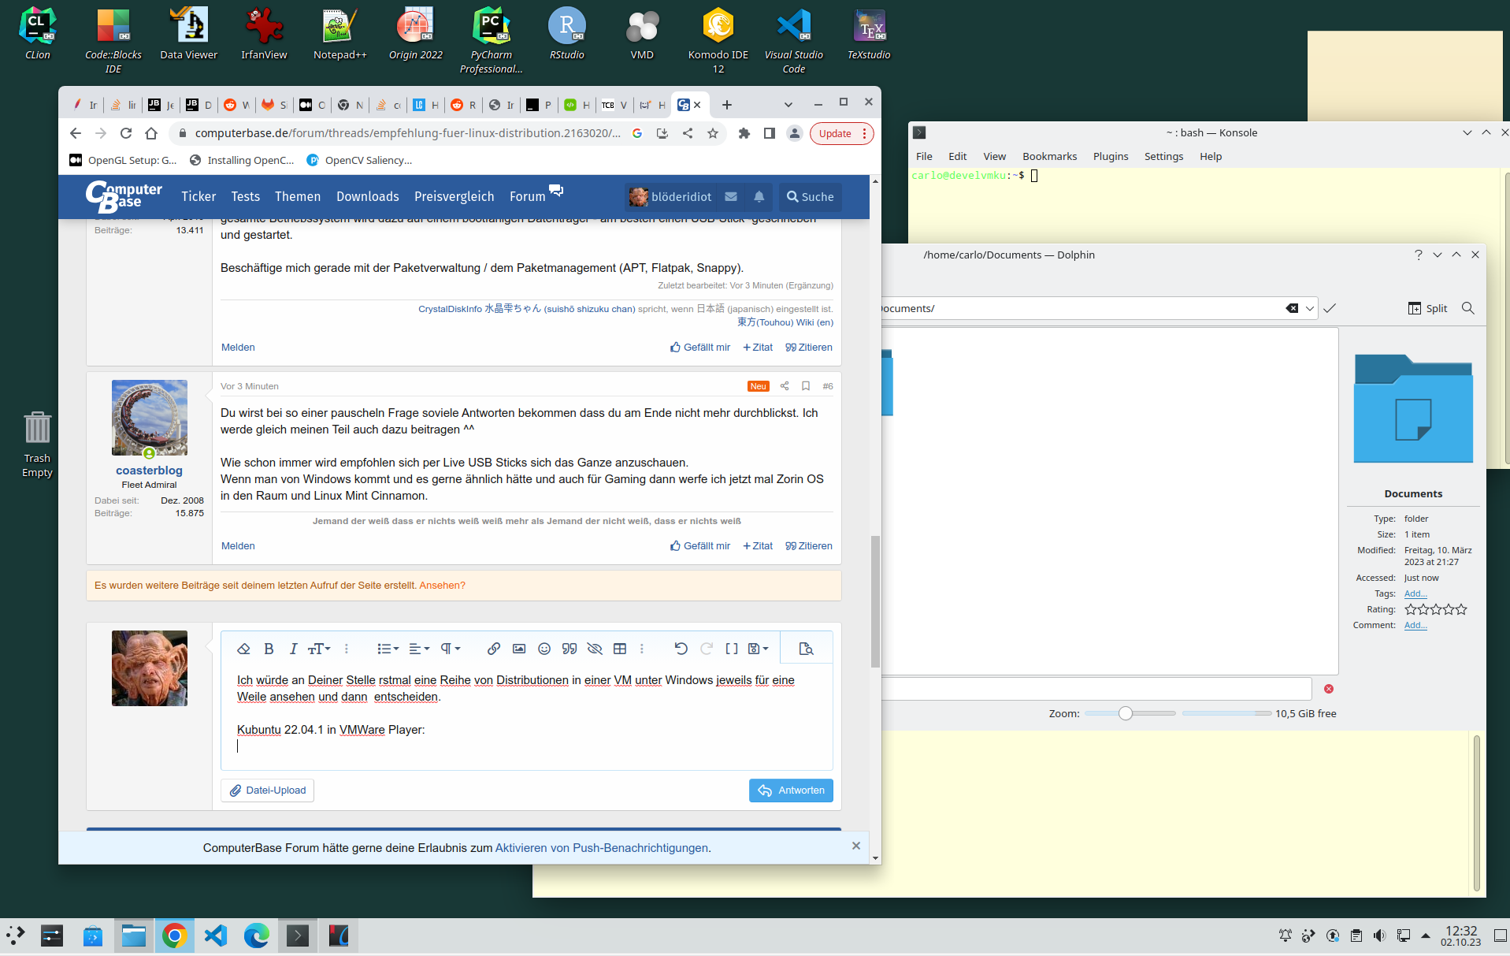Click the eraser (remove formatting) icon in the reply editor
Image resolution: width=1510 pixels, height=956 pixels.
click(x=243, y=649)
